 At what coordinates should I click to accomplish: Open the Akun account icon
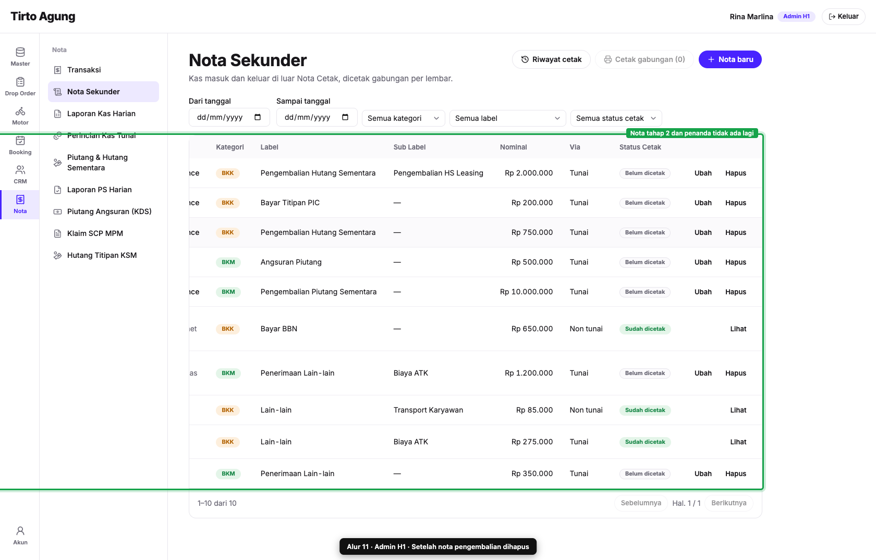click(20, 531)
